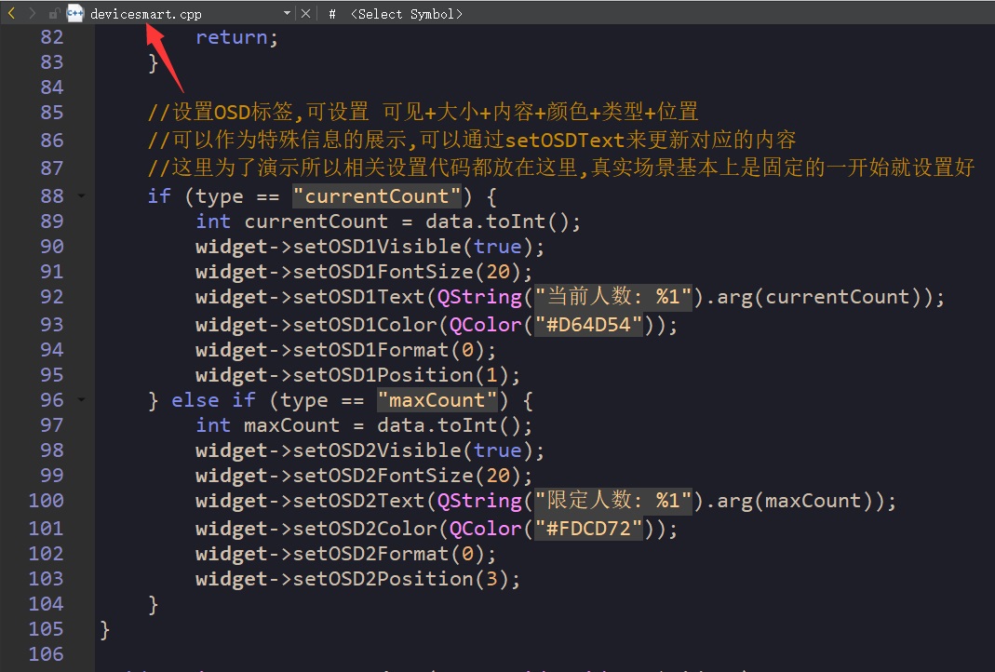Screen dimensions: 995x672
Task: Collapse the else-if block at line 96
Action: tap(81, 400)
